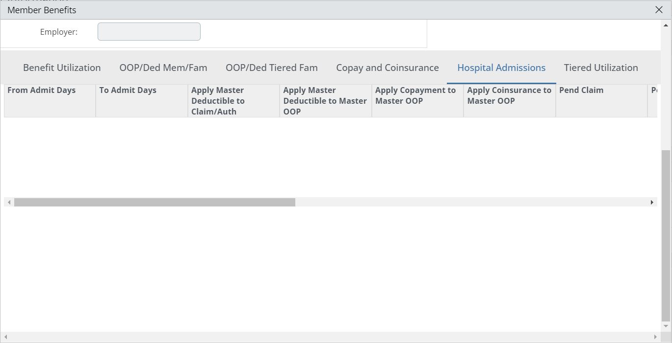
Task: Switch to the Benefit Utilization tab
Action: coord(62,68)
